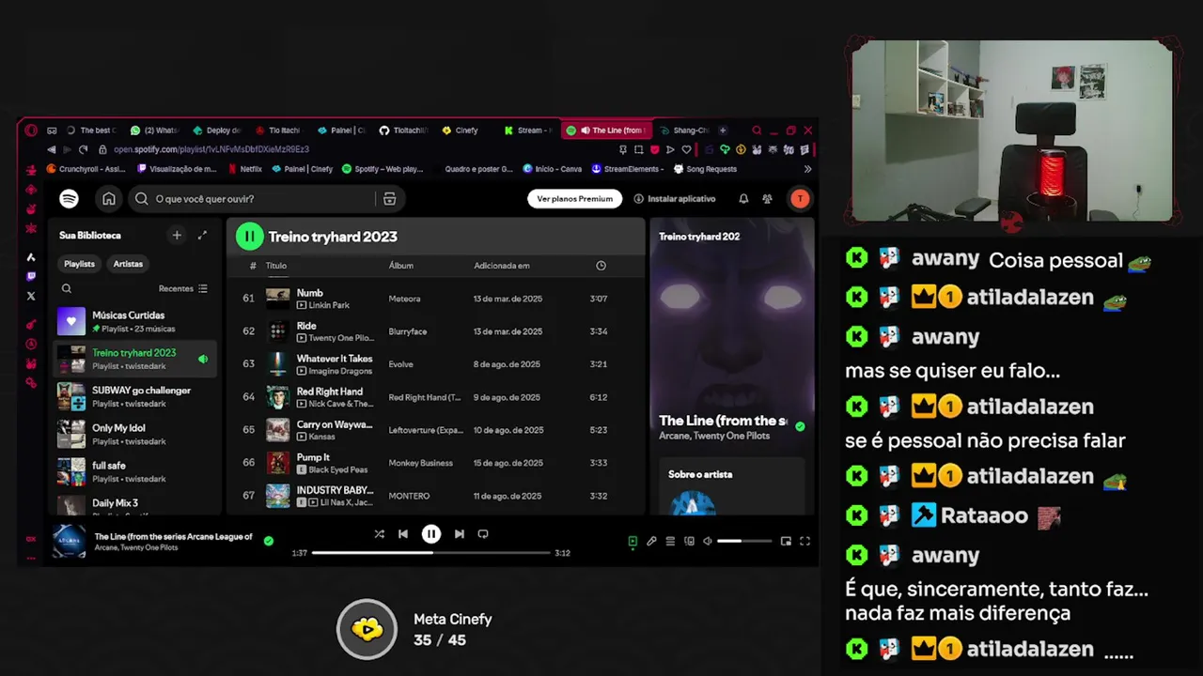
Task: Switch to the Tioltachi GitHub browser tab
Action: 404,131
